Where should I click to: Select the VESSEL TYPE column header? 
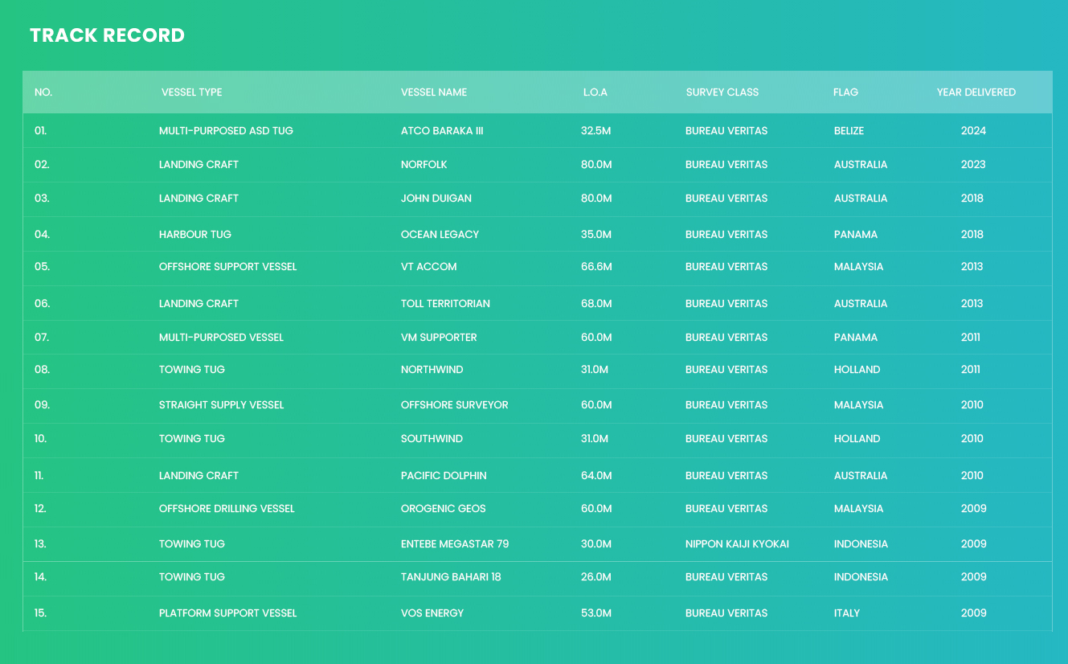[191, 92]
